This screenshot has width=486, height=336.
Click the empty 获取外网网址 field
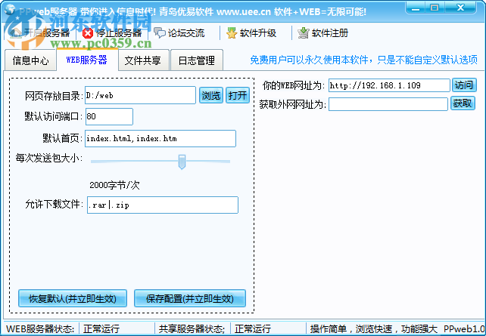click(x=388, y=104)
